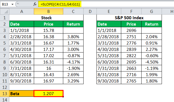The height and width of the screenshot is (102, 174).
Task: Select cell with index price 2751
Action: [131, 37]
